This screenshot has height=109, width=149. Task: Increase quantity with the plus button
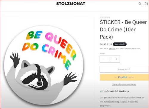pos(117,59)
